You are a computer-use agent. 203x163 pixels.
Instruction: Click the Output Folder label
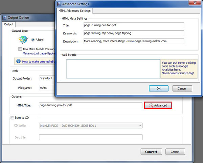tap(22, 78)
